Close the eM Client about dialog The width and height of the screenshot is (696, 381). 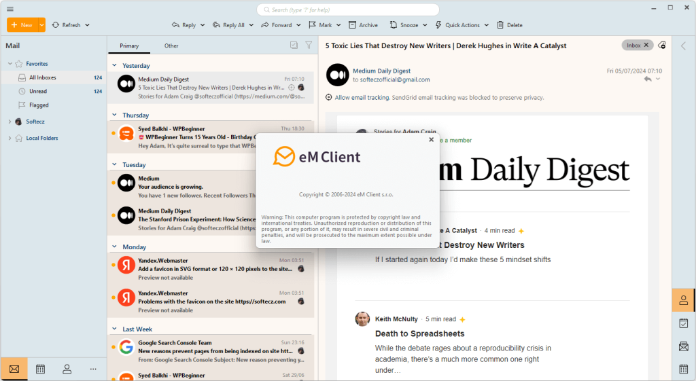[431, 139]
